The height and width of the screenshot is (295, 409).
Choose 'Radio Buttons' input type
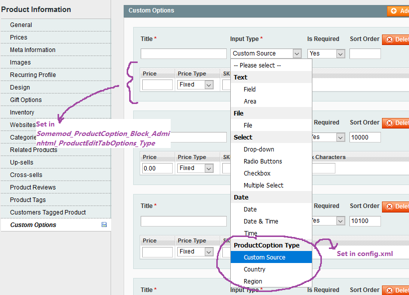pyautogui.click(x=263, y=161)
